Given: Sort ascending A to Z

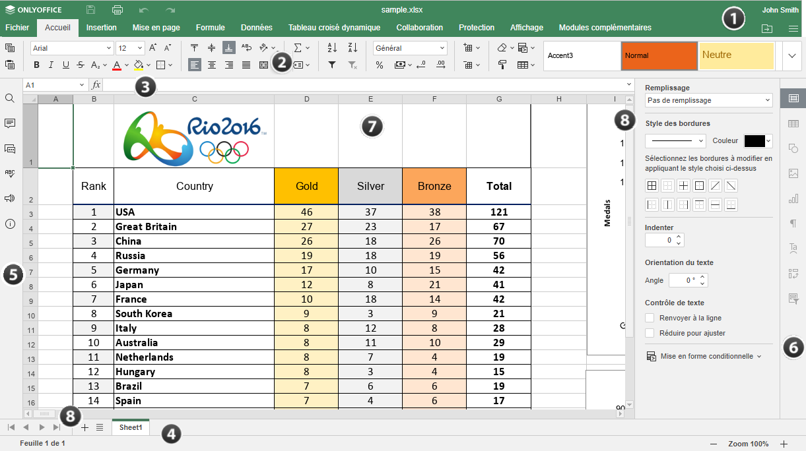Looking at the screenshot, I should pos(332,48).
